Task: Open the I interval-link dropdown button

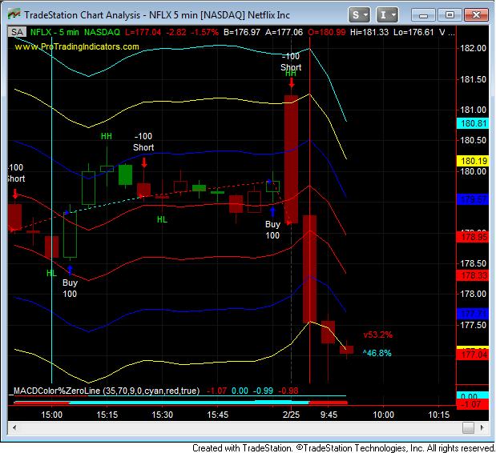Action: [x=387, y=15]
